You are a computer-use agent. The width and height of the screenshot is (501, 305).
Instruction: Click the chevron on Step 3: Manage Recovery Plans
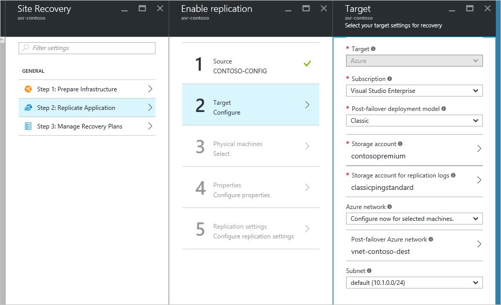pyautogui.click(x=150, y=126)
